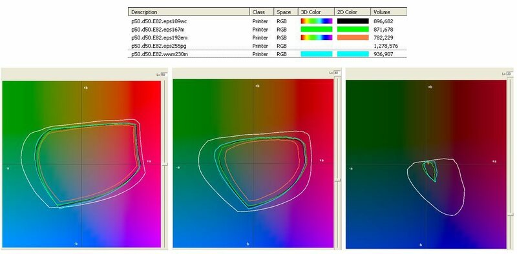Sort by the Class column header
The width and height of the screenshot is (517, 254).
[x=262, y=12]
